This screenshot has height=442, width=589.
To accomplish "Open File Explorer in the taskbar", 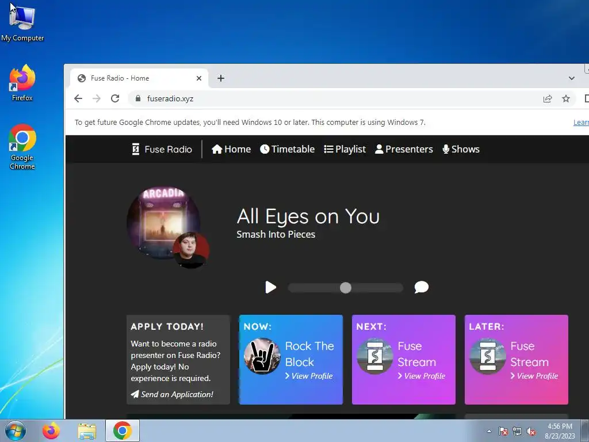I will pyautogui.click(x=87, y=431).
